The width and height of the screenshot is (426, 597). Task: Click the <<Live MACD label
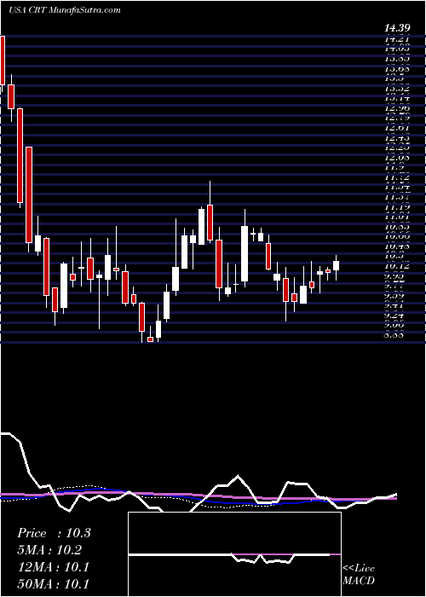click(359, 575)
